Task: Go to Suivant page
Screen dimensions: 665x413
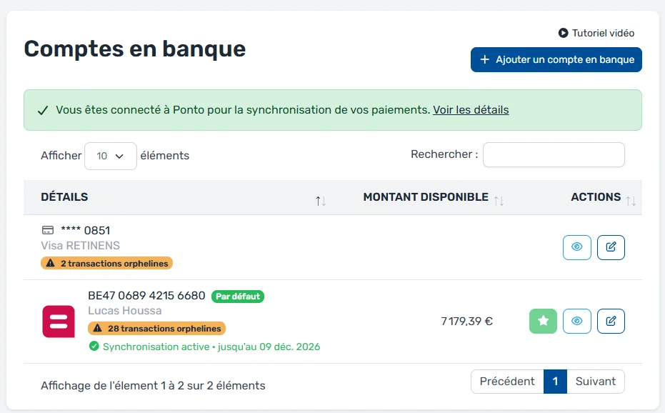Action: click(596, 382)
